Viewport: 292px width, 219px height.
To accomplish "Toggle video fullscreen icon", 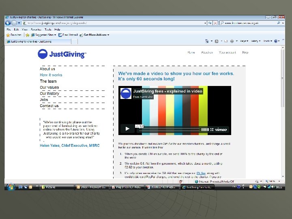I will (212, 129).
